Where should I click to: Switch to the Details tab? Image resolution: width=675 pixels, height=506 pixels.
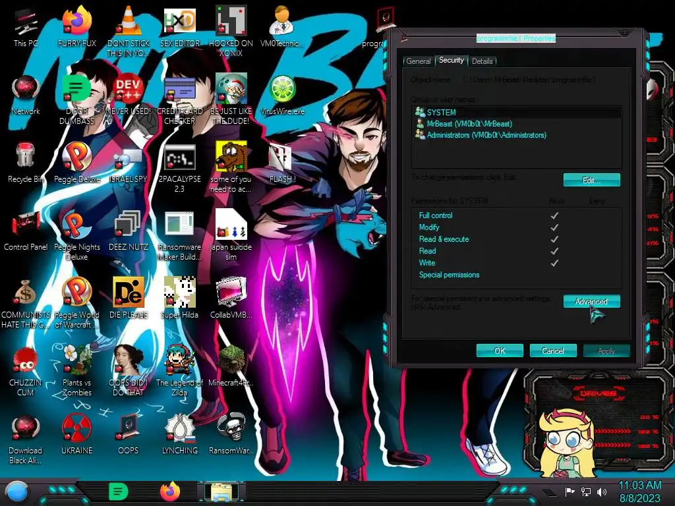coord(482,61)
